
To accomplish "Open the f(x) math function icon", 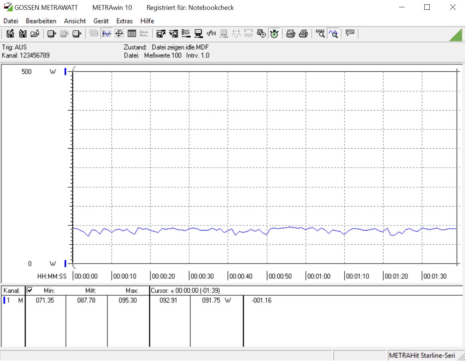I will point(211,34).
